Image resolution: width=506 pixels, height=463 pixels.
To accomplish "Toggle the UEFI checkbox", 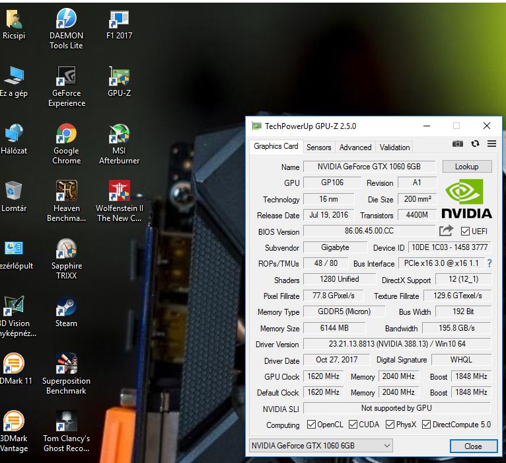I will [465, 231].
